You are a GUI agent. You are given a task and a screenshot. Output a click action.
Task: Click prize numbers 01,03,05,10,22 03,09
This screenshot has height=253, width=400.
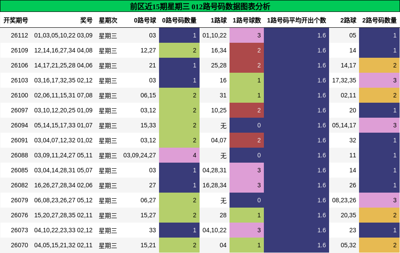click(x=63, y=36)
